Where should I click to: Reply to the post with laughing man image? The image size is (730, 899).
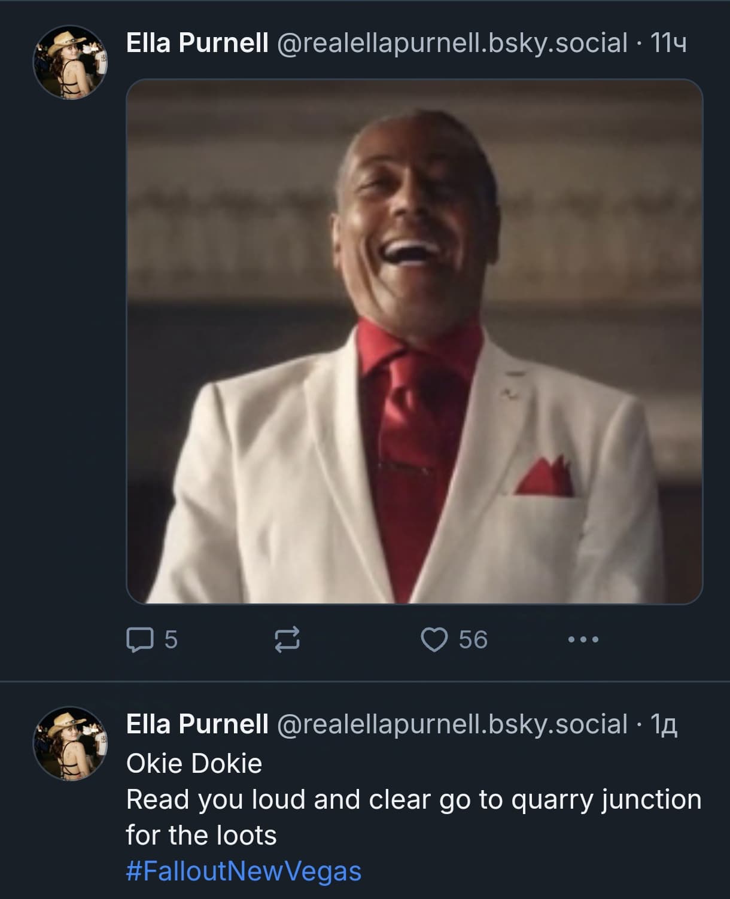pos(139,639)
